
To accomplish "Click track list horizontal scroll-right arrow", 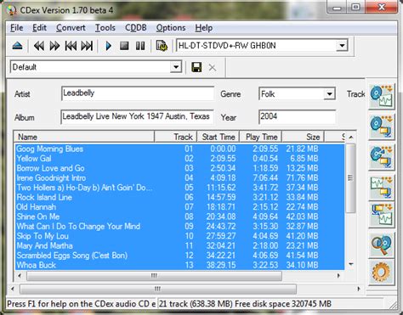I will 338,276.
